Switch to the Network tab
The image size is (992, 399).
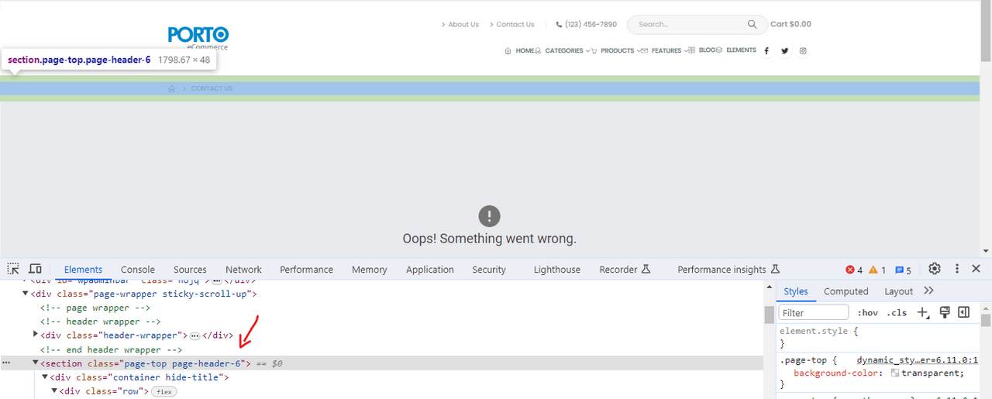(x=243, y=270)
